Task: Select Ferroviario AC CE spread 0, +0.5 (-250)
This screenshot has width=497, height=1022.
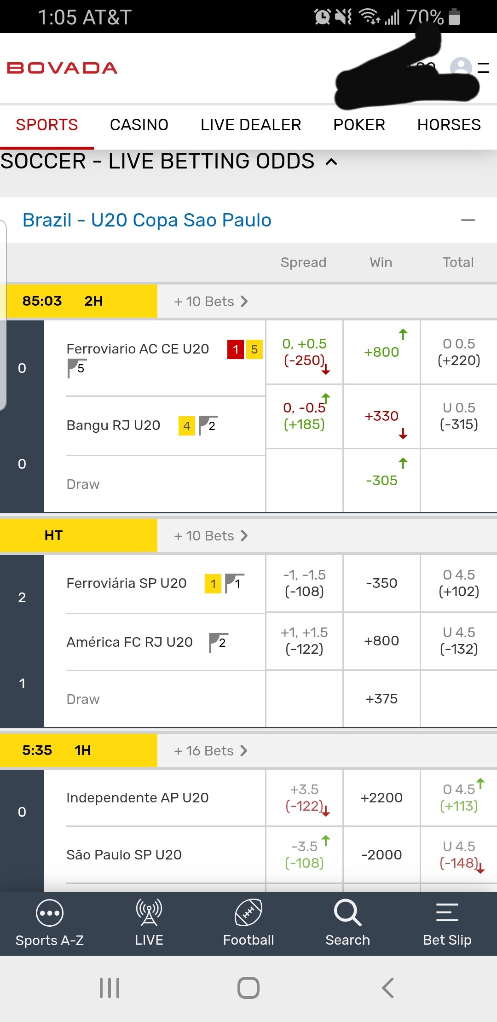Action: [304, 352]
